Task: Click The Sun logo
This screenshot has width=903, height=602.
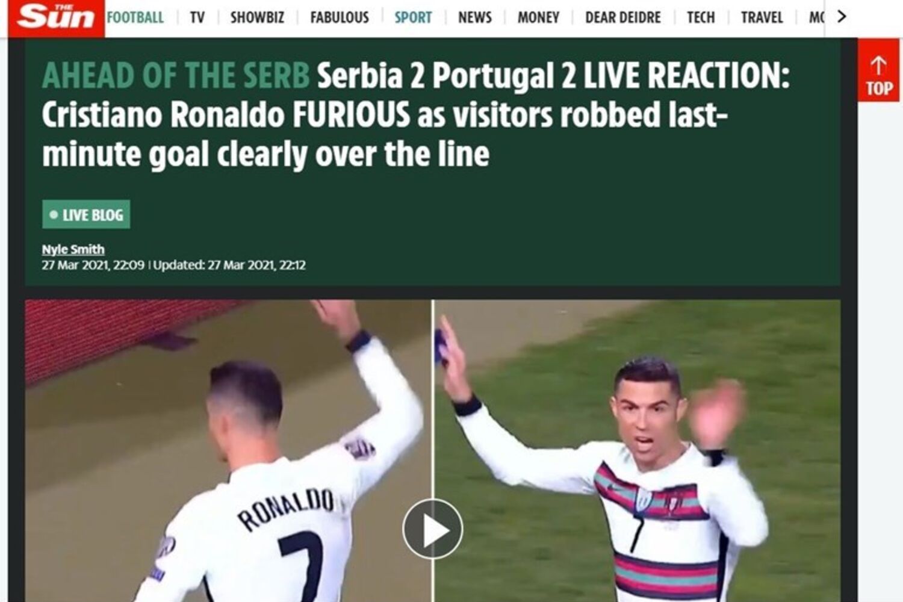Action: pyautogui.click(x=56, y=18)
